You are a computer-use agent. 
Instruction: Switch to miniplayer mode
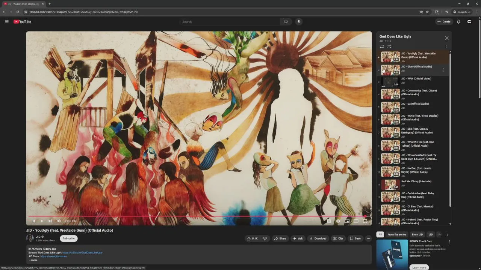347,221
